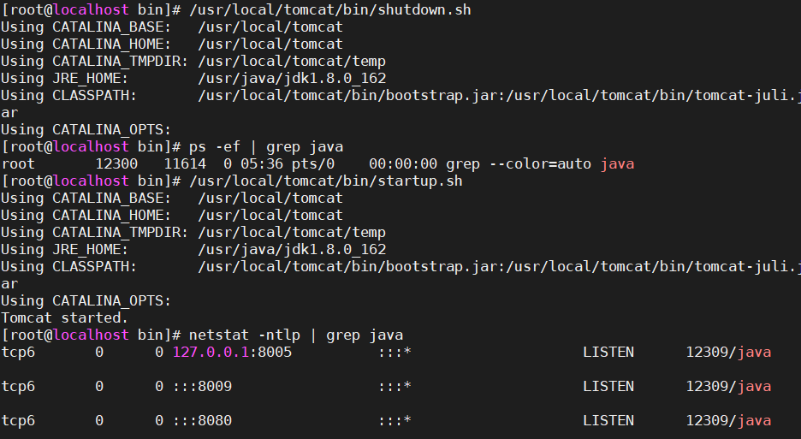Click 12309/java in the 8005 row
This screenshot has height=439, width=801.
[x=728, y=352]
